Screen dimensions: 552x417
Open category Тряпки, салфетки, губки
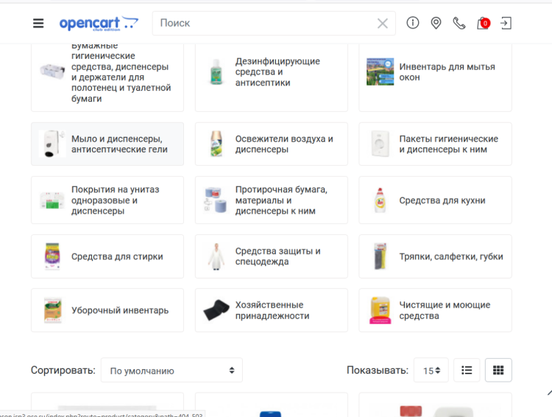pyautogui.click(x=435, y=256)
